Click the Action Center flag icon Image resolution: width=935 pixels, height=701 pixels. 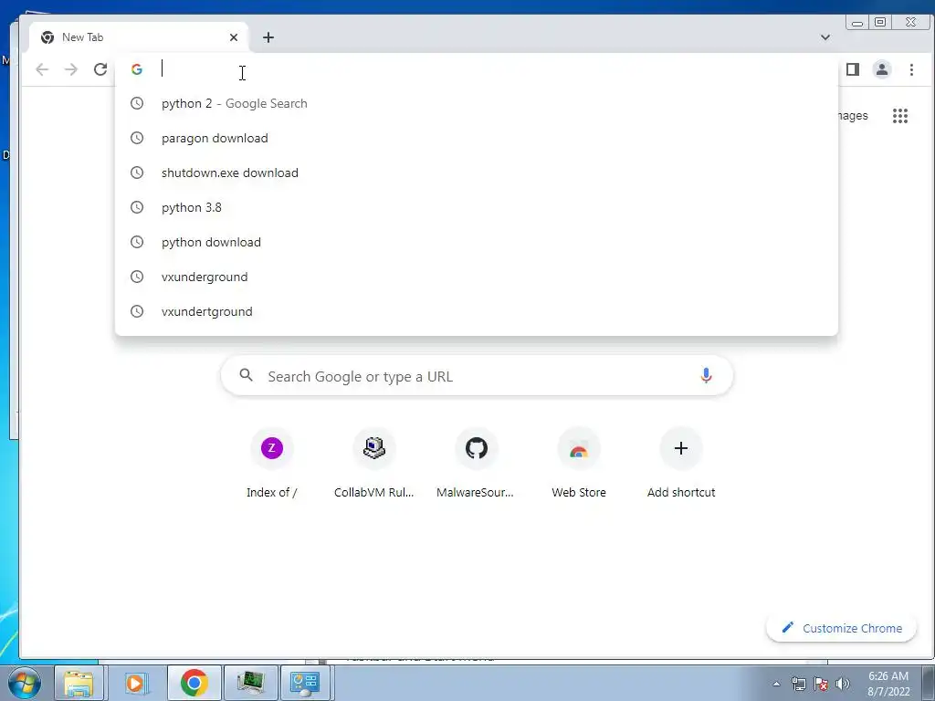coord(821,684)
